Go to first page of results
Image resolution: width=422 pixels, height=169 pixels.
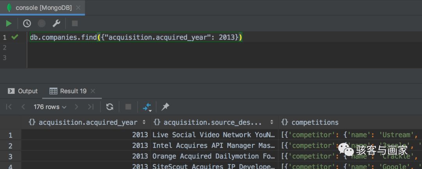point(9,107)
